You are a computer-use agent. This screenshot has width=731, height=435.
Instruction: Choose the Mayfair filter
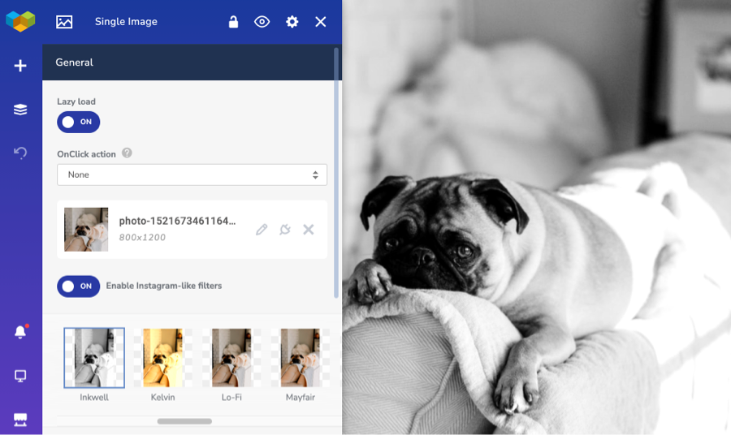(301, 358)
